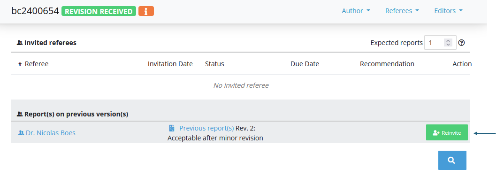Viewport: 504px width, 177px height.
Task: Click the orange info icon badge
Action: click(x=146, y=11)
